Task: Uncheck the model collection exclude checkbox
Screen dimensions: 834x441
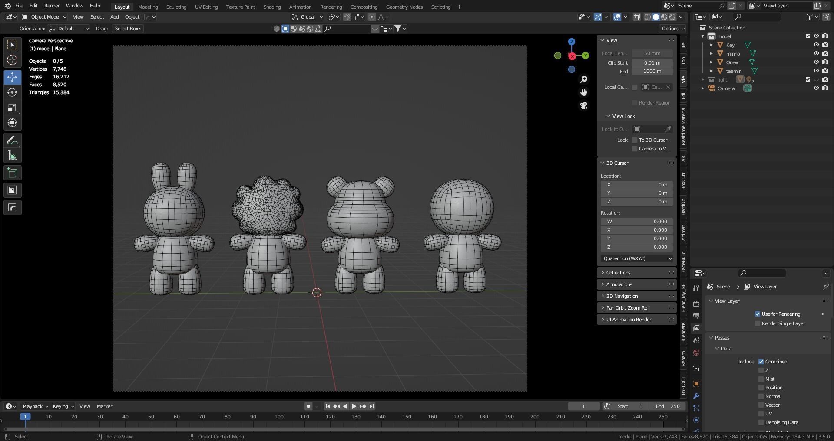Action: 808,36
